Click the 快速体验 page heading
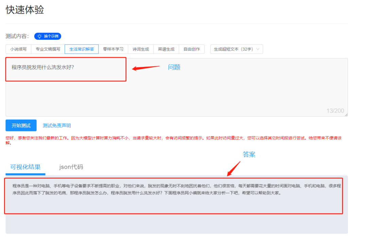Screen dimensions: 367x237 25,10
